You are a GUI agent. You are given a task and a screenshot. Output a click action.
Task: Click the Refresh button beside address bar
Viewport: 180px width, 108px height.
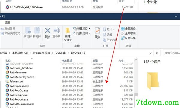click(157, 53)
